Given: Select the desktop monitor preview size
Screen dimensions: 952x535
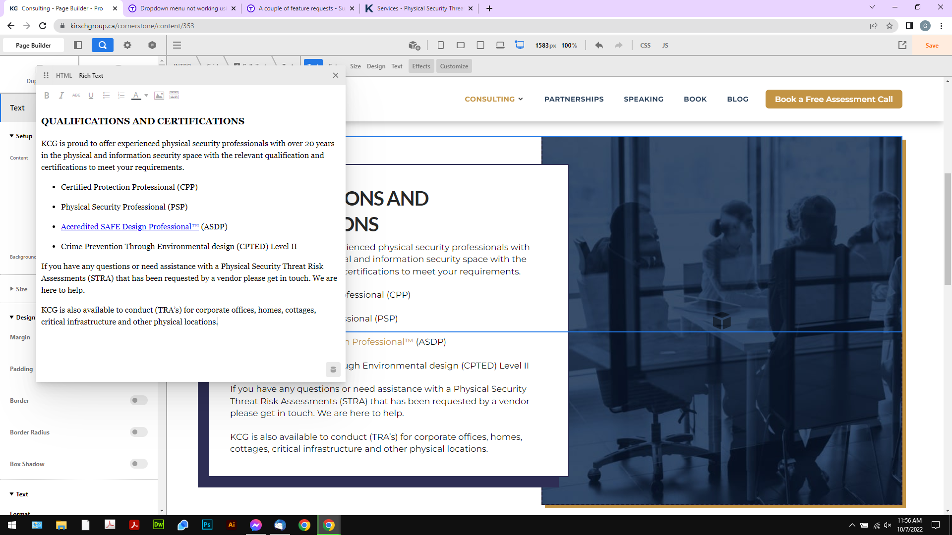Looking at the screenshot, I should tap(520, 45).
